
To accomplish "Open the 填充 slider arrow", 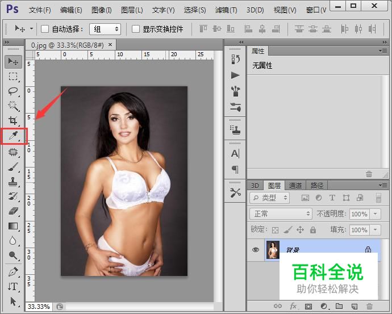I will [376, 230].
